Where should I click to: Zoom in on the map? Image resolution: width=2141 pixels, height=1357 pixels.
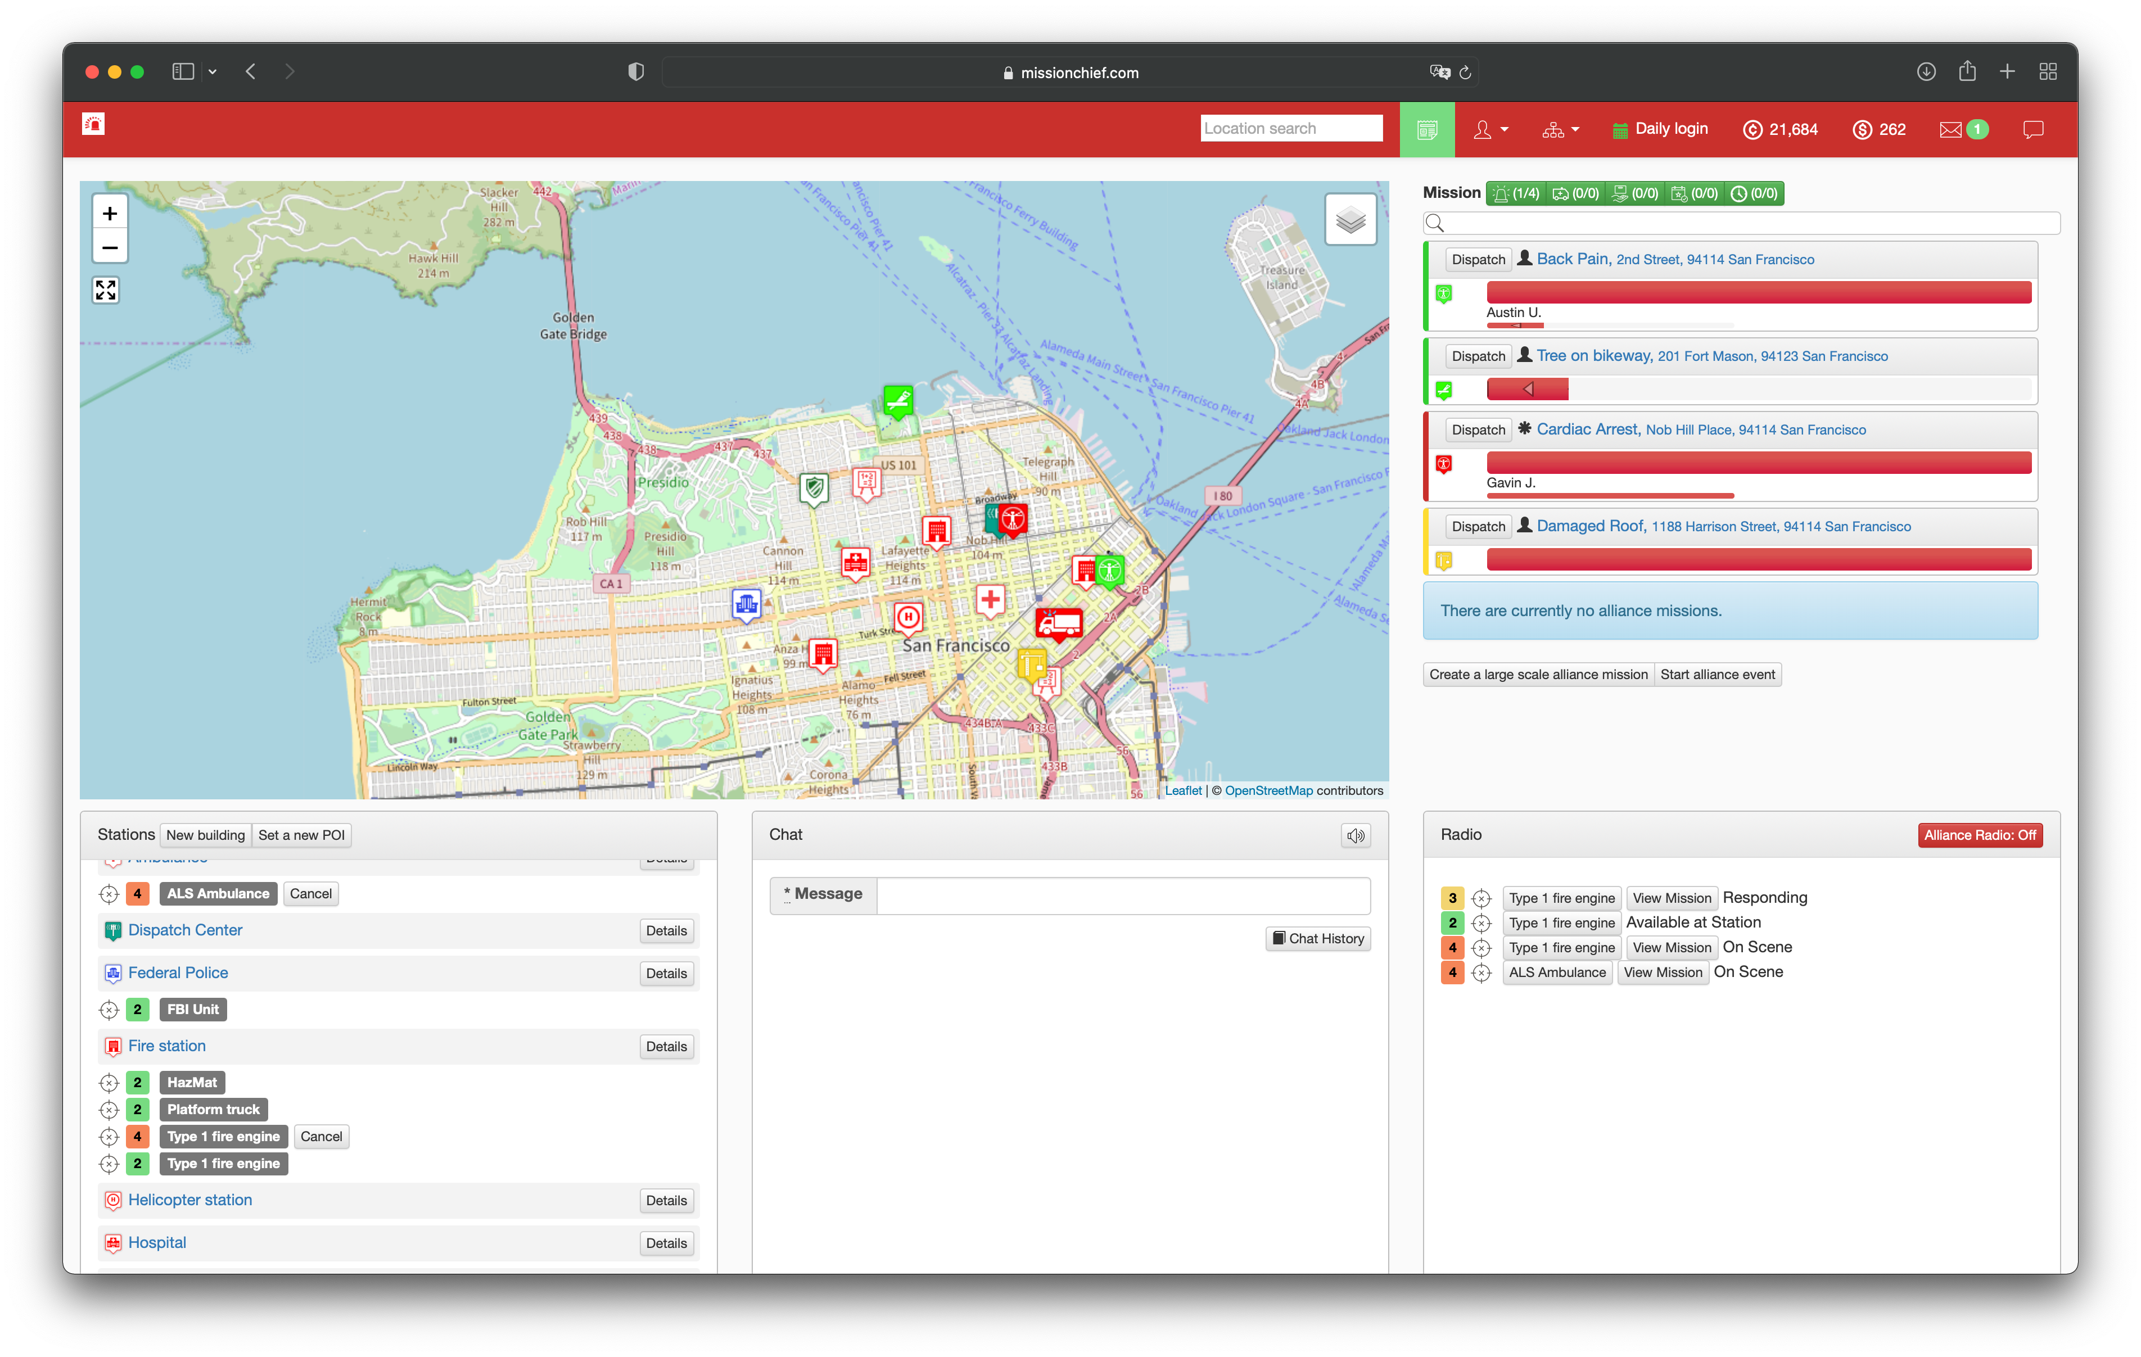[110, 214]
